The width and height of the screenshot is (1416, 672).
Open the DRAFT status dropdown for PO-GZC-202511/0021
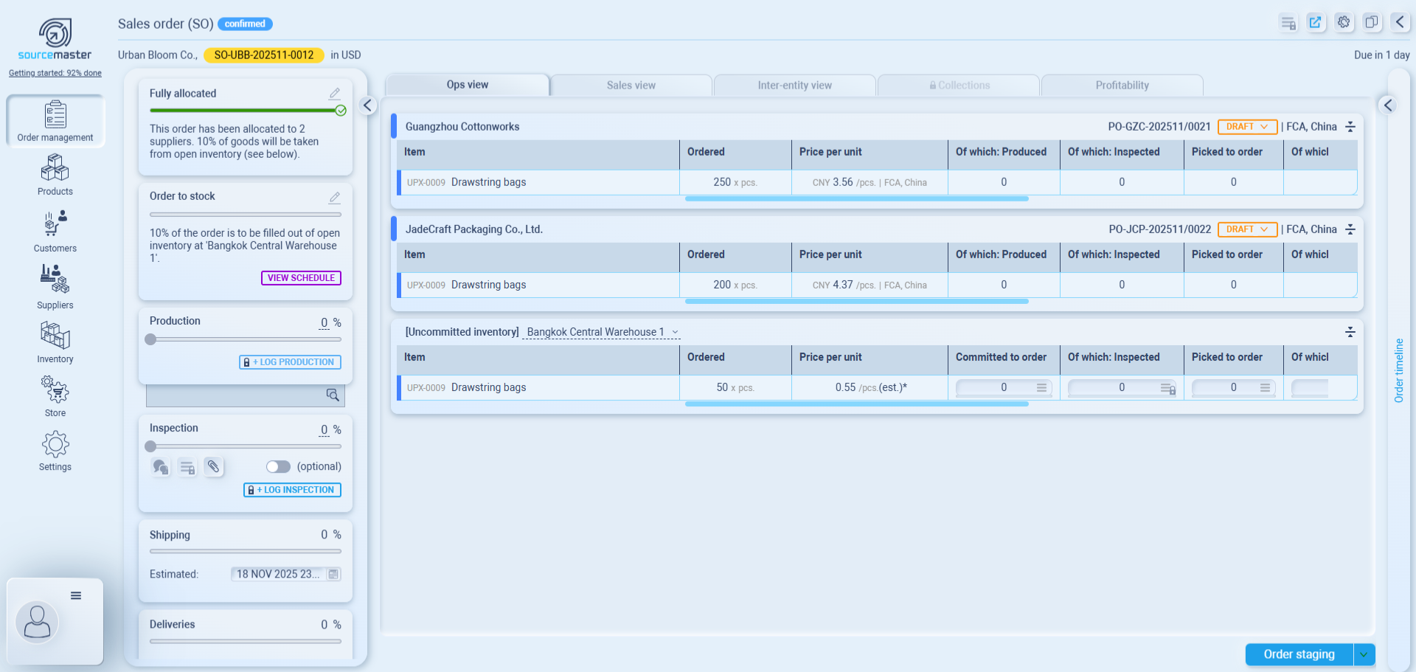[x=1247, y=127]
